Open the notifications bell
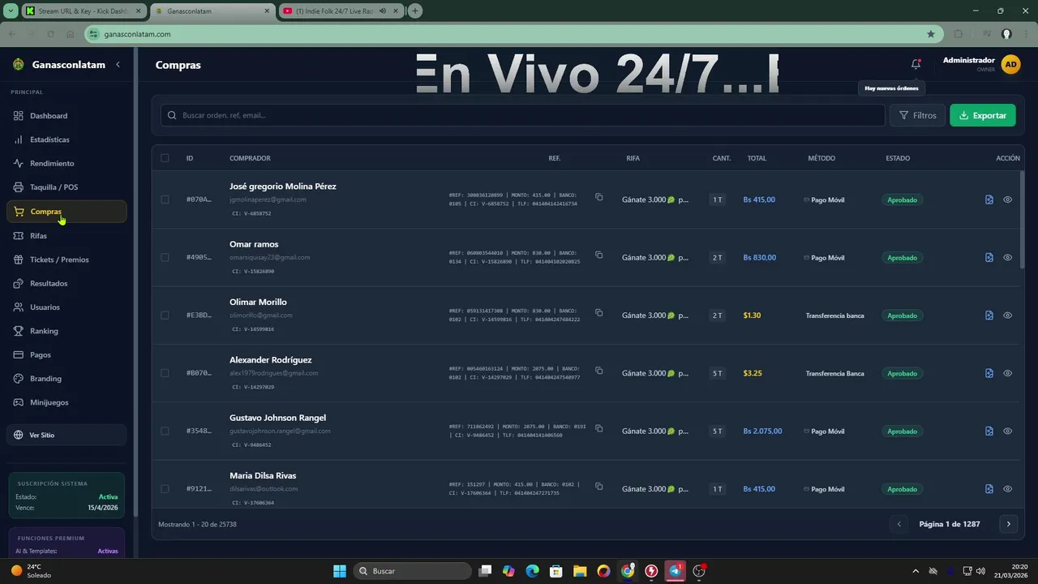 pyautogui.click(x=916, y=64)
